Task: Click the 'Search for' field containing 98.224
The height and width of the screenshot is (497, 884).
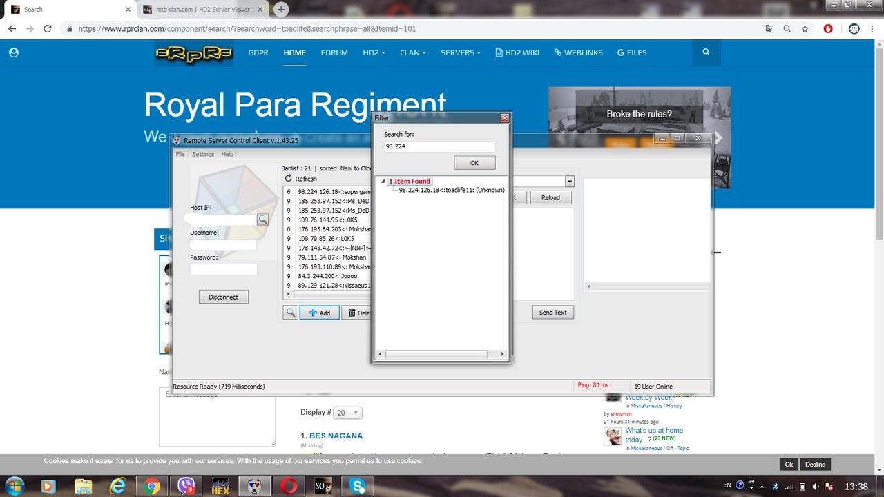Action: click(x=439, y=146)
